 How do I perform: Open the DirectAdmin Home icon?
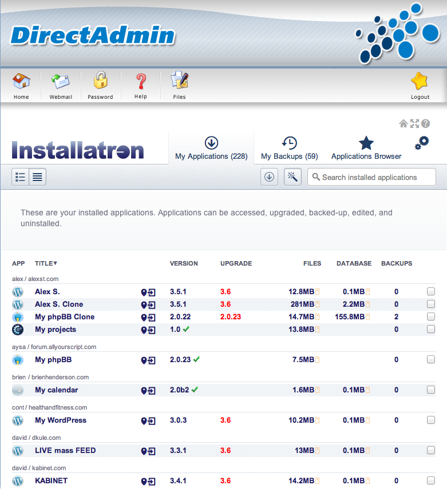(x=21, y=81)
